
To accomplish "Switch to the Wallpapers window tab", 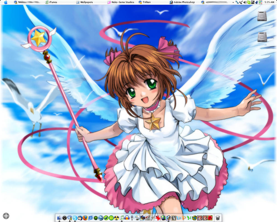I will 84,2.
